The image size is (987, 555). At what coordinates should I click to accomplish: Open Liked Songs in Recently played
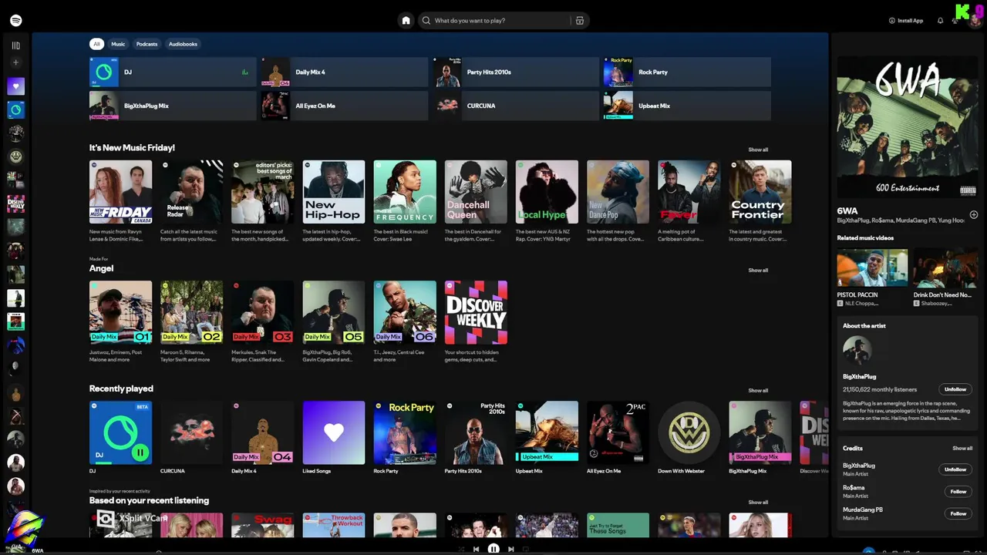click(334, 432)
